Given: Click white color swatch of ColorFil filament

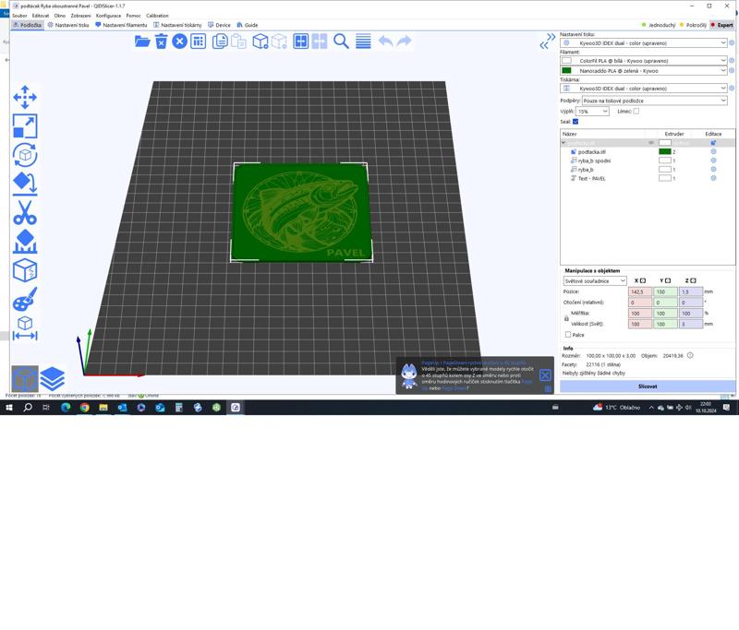Looking at the screenshot, I should pos(566,61).
